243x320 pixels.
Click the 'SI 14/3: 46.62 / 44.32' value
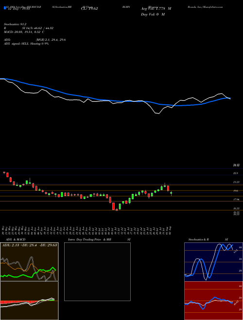click(37, 28)
